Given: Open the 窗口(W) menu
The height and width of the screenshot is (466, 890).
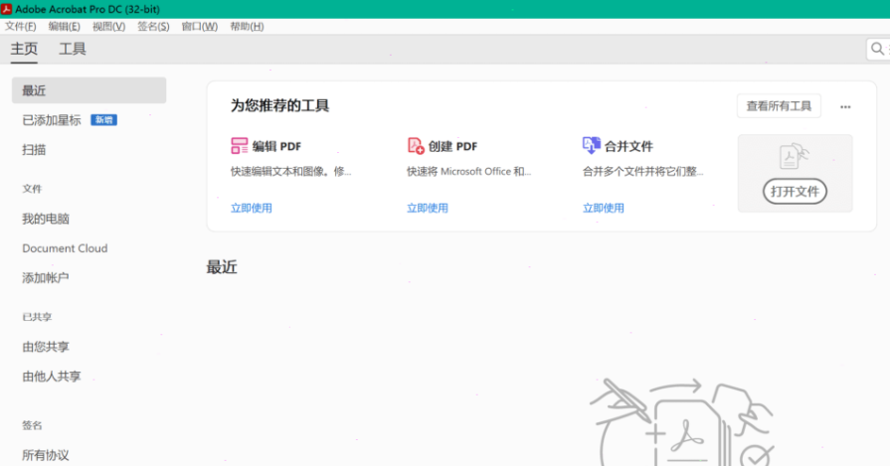Looking at the screenshot, I should click(199, 27).
